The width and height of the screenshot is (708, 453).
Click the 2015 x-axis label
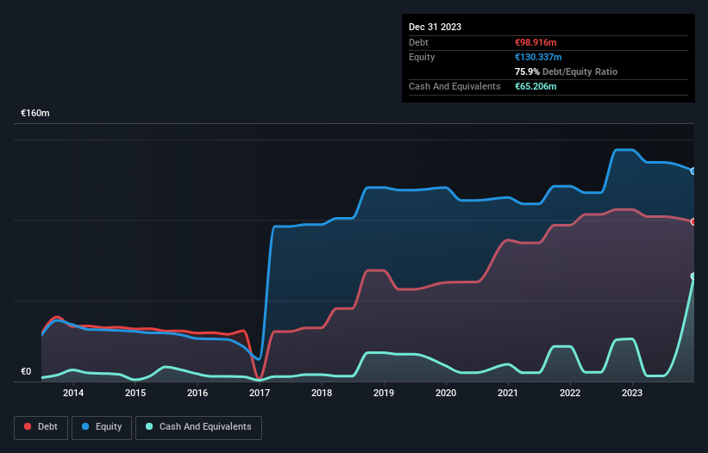(x=135, y=393)
